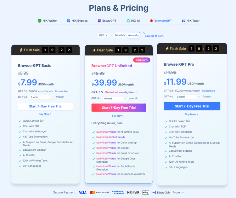Click the EssayGPT icon
This screenshot has height=198, width=236.
pyautogui.click(x=99, y=21)
